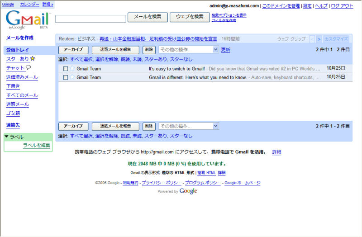Open チャット in the sidebar

(15, 68)
